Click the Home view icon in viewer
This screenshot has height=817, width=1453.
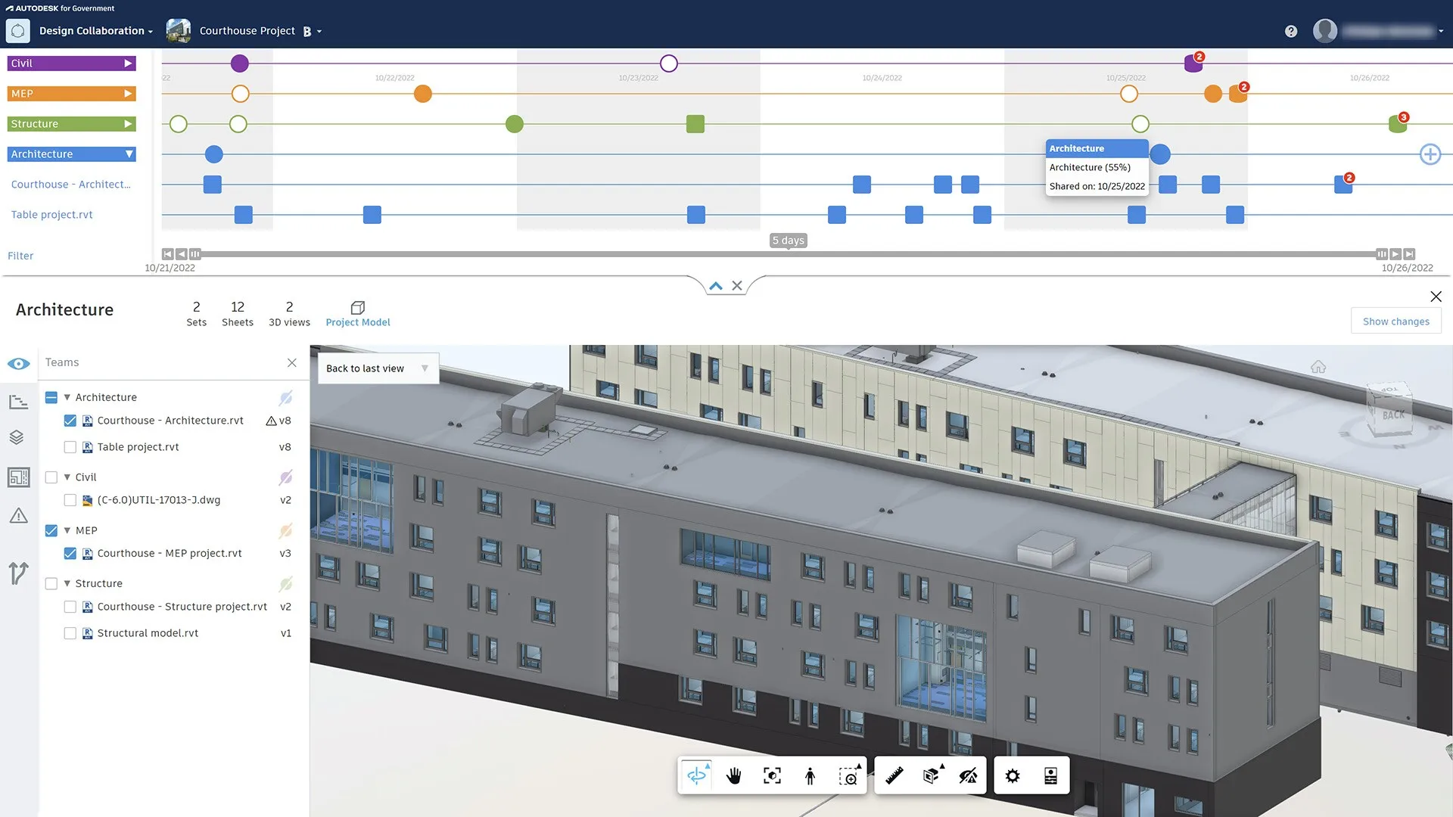[x=1318, y=367]
